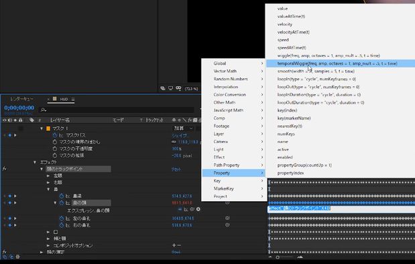Expand コンポジットオプション group
The width and height of the screenshot is (415, 264).
(48, 245)
